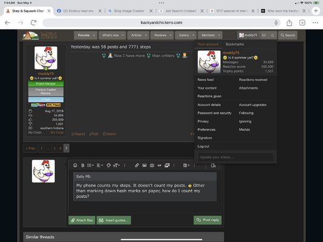Viewport: 323px width, 242px height.
Task: Switch to the Bookmarks tab
Action: 235,44
